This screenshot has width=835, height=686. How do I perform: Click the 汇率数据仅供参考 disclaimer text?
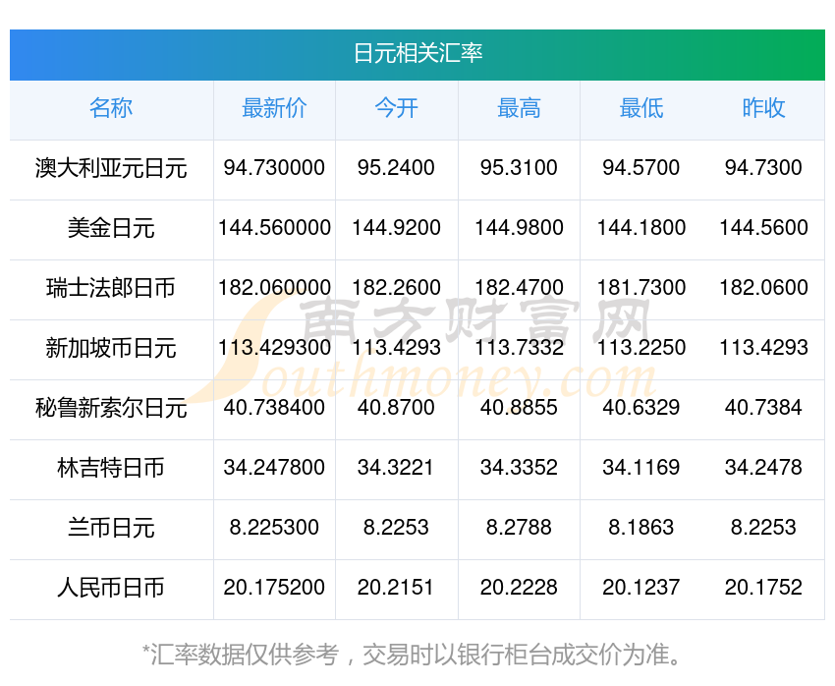pos(245,655)
